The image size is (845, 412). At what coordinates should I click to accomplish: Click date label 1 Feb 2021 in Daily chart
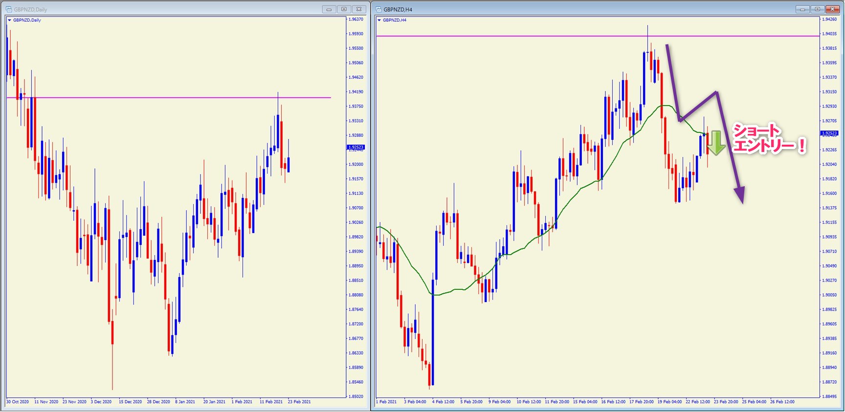(x=242, y=402)
